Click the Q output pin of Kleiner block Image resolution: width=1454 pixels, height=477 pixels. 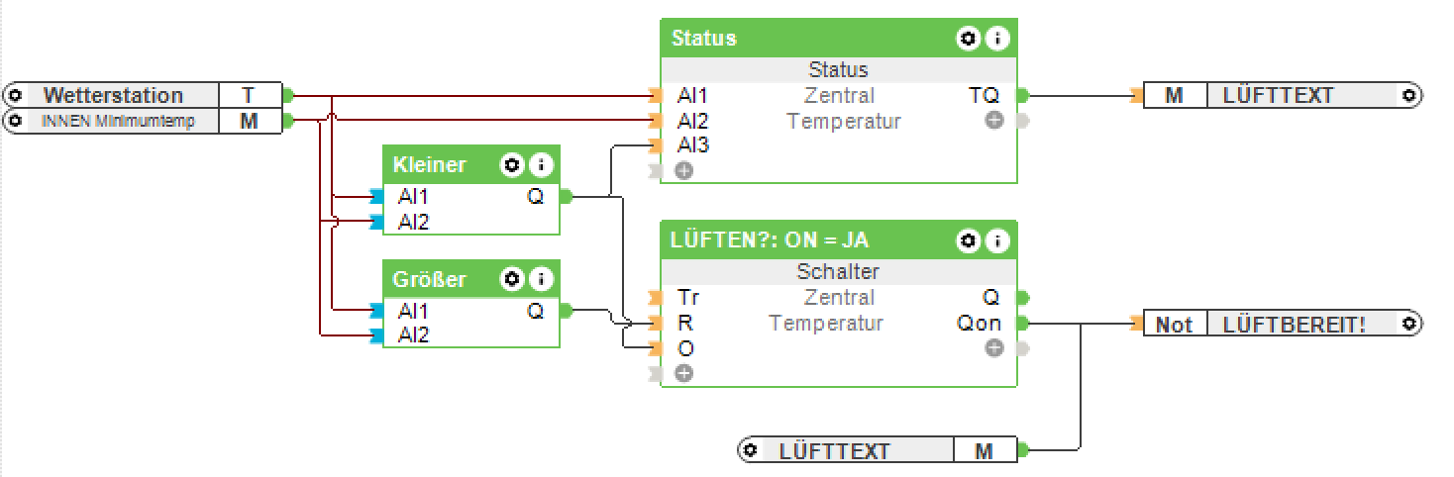[566, 196]
